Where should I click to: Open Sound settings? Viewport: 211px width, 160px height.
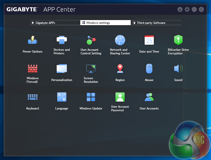[178, 69]
